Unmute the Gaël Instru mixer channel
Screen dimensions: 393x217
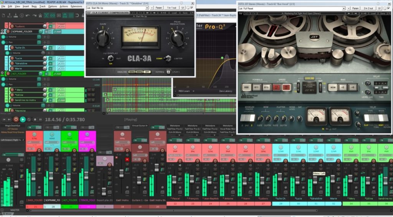point(127,159)
